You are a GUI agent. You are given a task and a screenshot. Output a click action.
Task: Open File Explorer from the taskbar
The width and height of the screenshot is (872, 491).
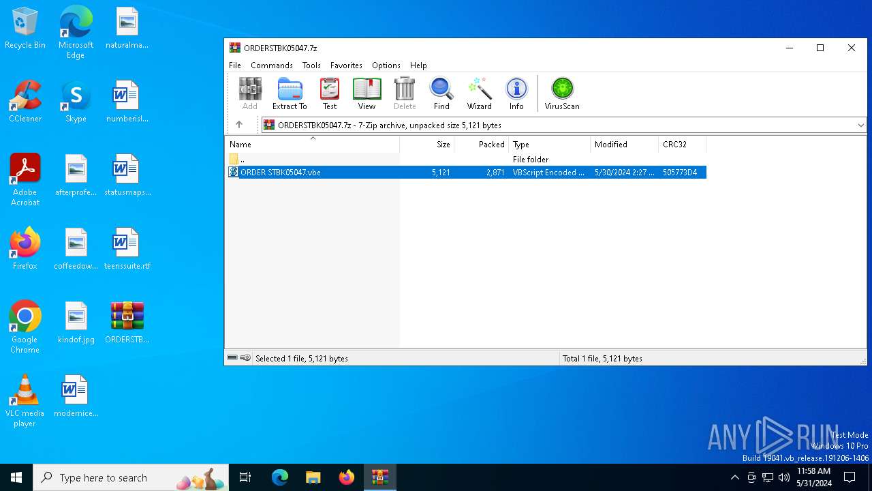[x=313, y=477]
